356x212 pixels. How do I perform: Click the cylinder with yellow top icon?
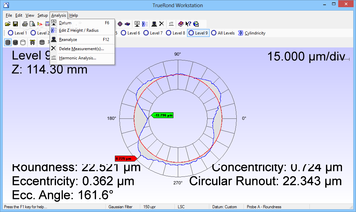[x=32, y=42]
